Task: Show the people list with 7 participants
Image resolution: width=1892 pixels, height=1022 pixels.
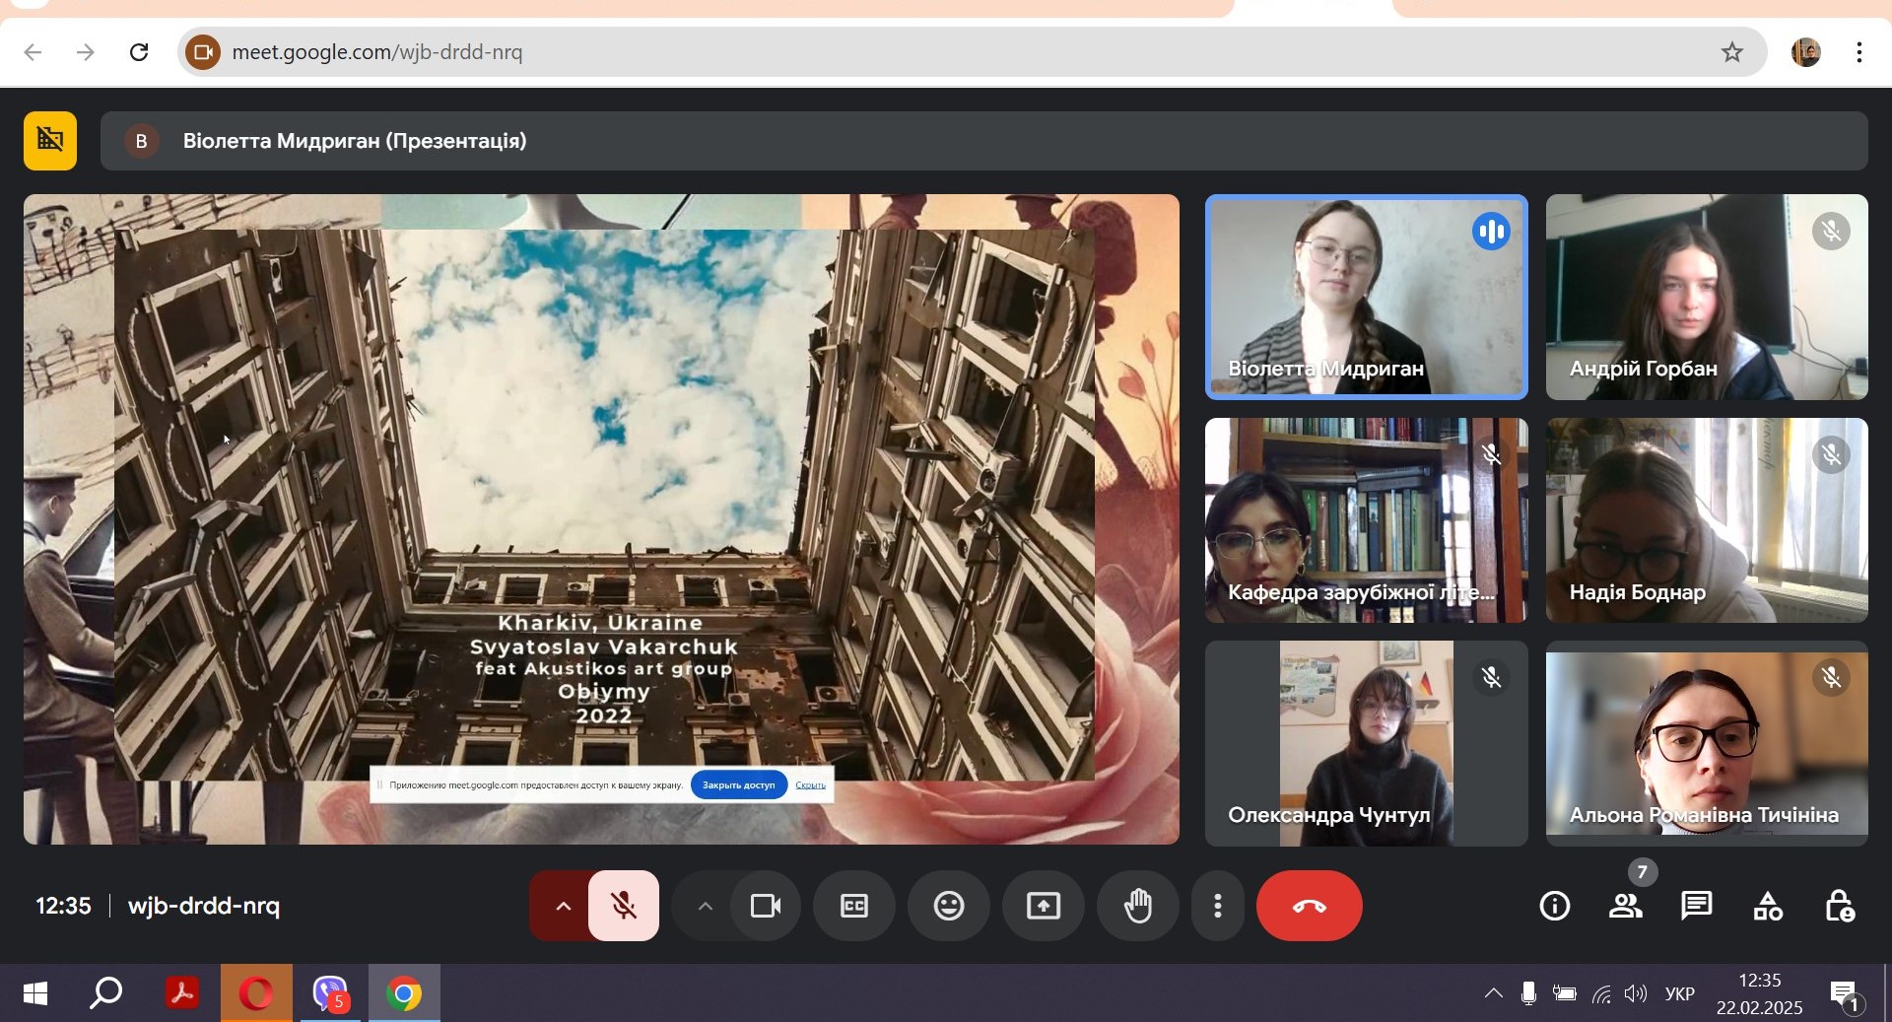Action: pos(1626,906)
